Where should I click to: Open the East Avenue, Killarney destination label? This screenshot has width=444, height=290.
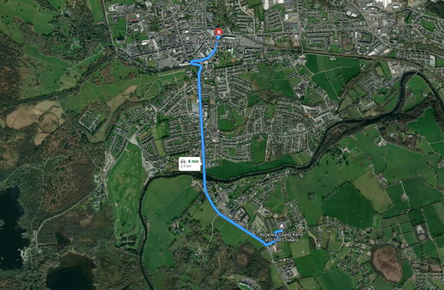click(219, 43)
